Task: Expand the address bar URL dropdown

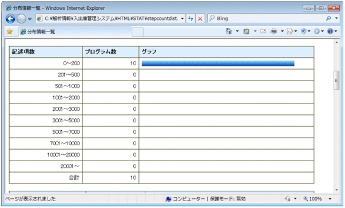Action: click(183, 18)
